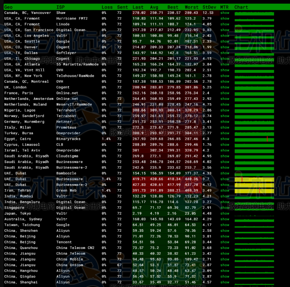Image resolution: width=290 pixels, height=287 pixels.
Task: Click the Geo column header
Action: (x=8, y=7)
